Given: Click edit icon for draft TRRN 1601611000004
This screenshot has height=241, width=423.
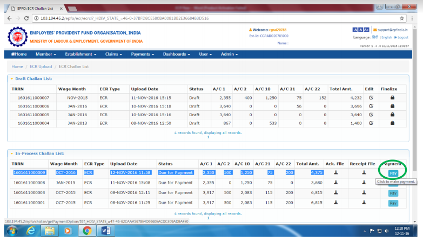Looking at the screenshot, I should [x=371, y=124].
